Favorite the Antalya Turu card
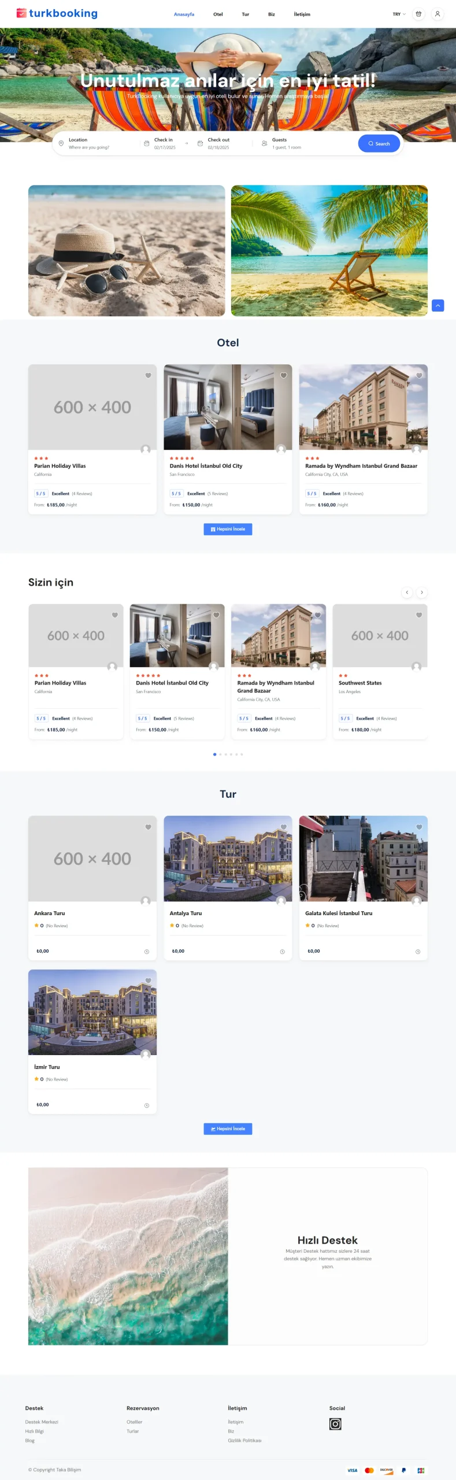Screen dimensions: 456x1480 [x=284, y=827]
